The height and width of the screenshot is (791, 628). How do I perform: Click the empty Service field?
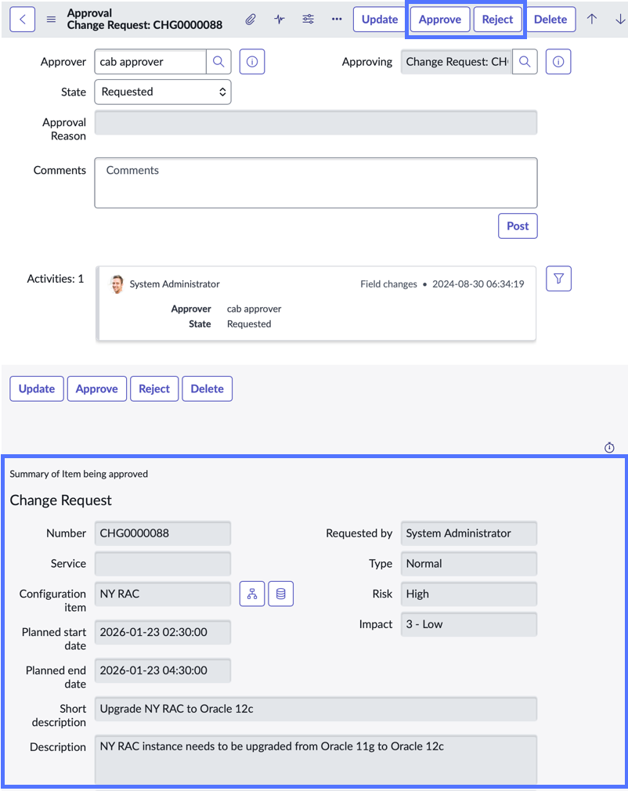[163, 563]
